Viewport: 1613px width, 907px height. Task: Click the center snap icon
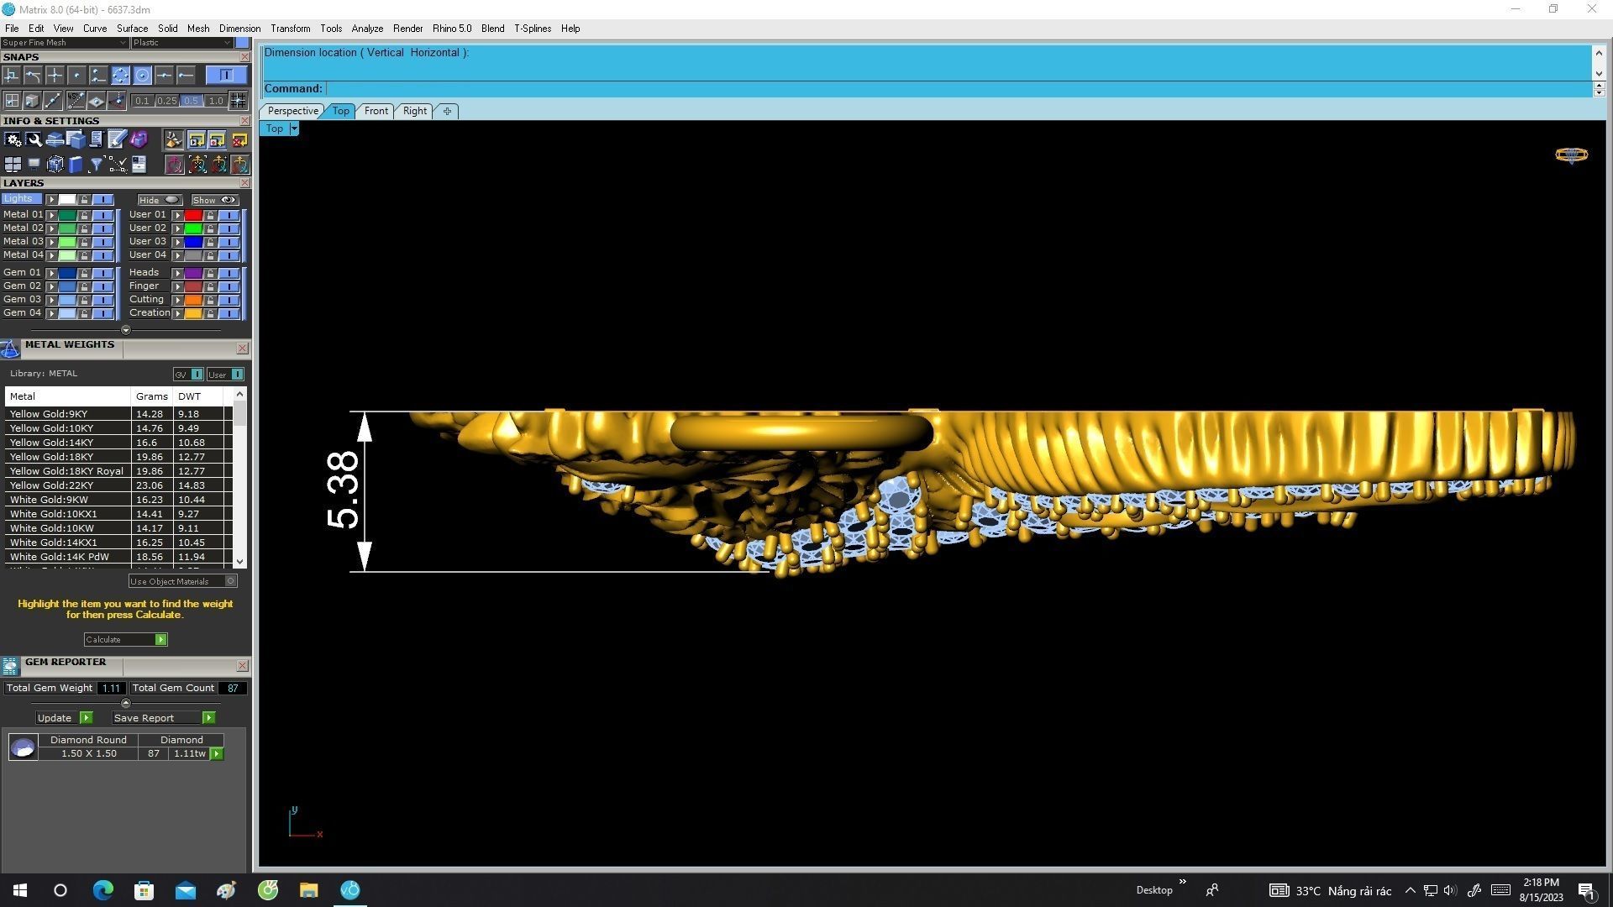pos(142,76)
